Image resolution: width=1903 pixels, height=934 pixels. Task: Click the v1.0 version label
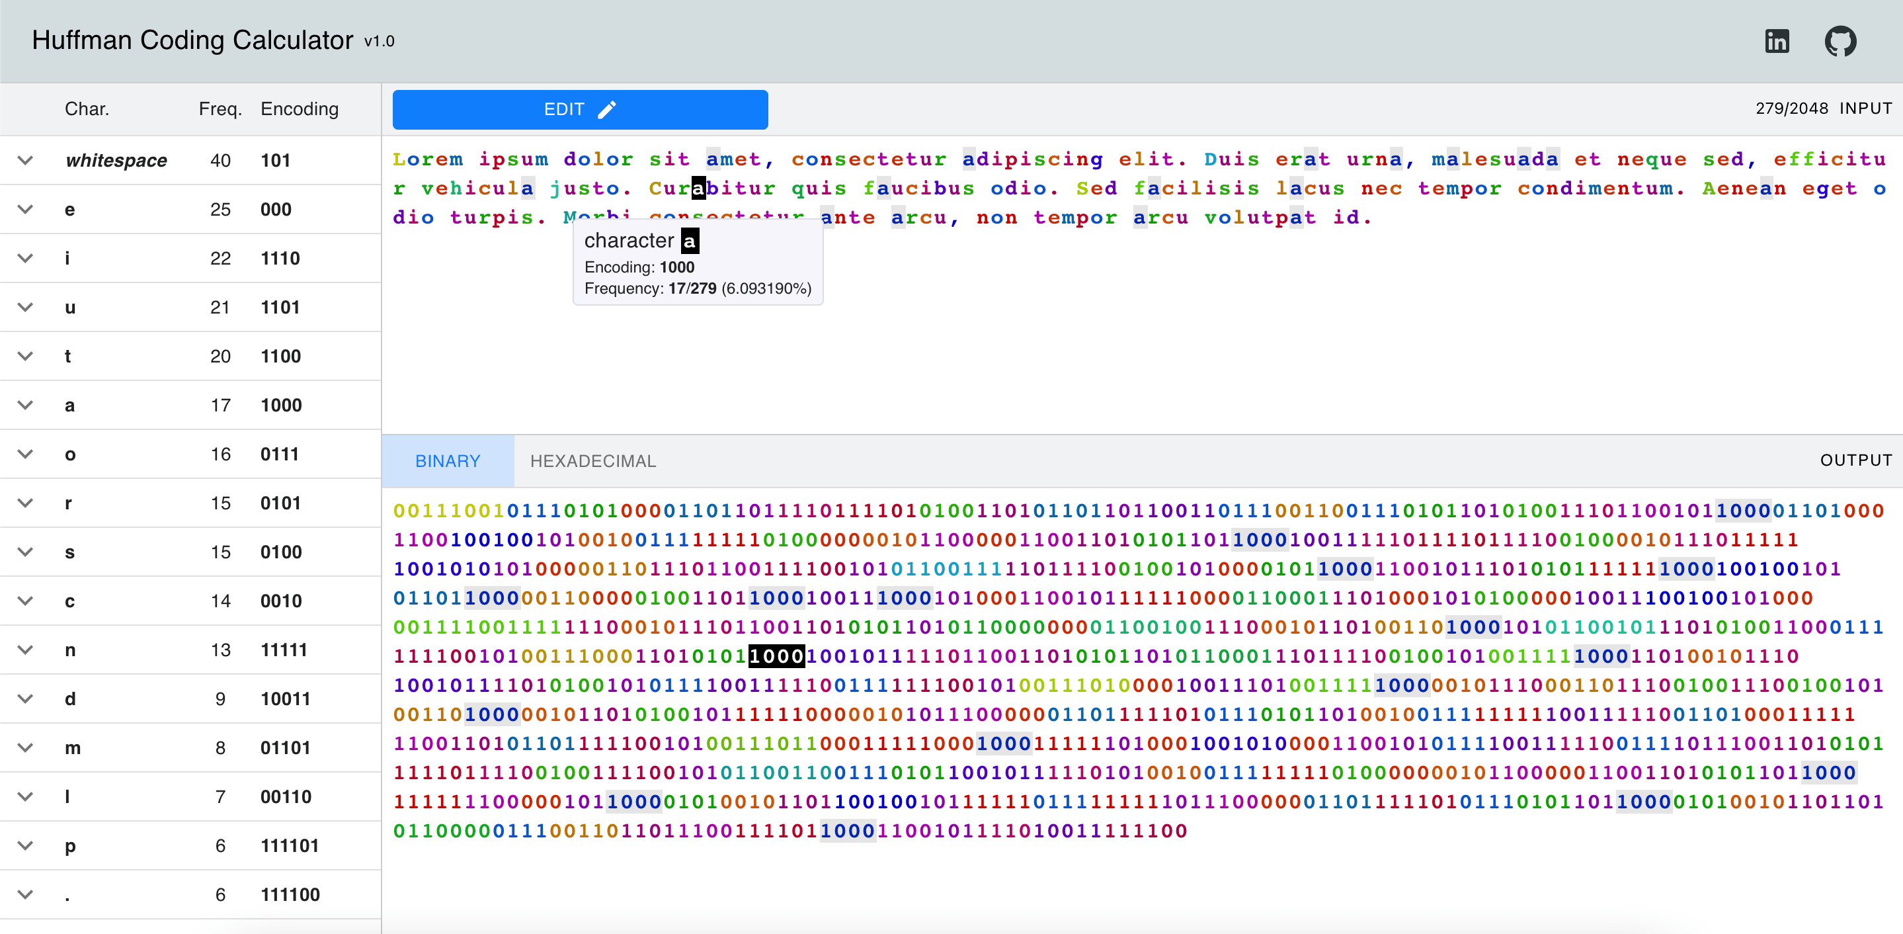[x=379, y=42]
